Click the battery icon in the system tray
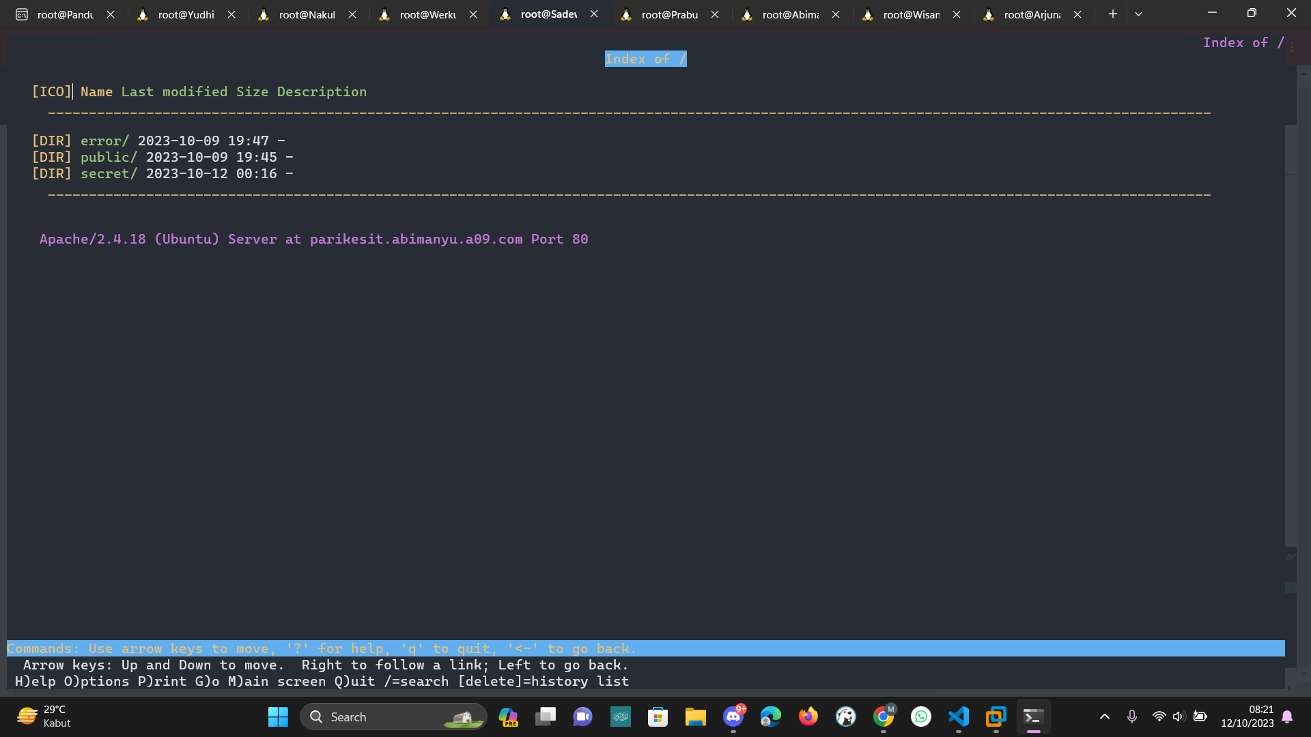The image size is (1311, 737). click(x=1200, y=717)
